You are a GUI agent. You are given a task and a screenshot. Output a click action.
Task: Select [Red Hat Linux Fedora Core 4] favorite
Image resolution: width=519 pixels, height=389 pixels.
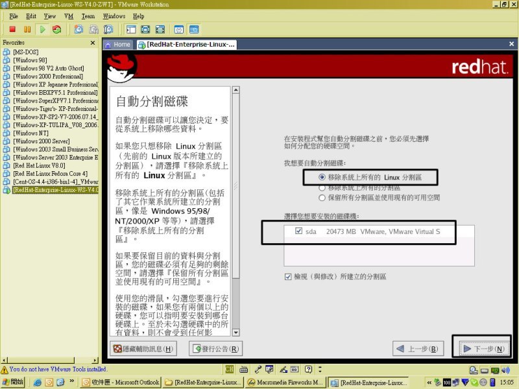click(x=51, y=174)
